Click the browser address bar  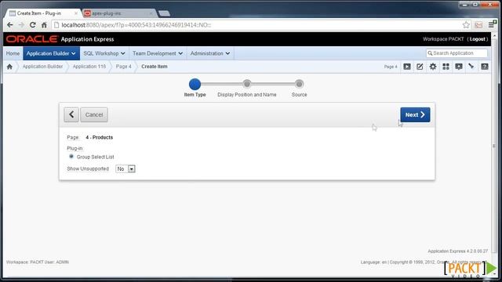256,25
